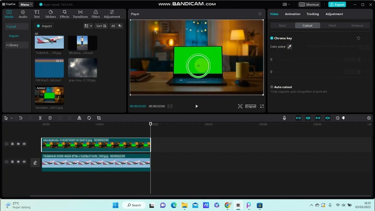Activate the Color picker eyedropper

click(x=289, y=47)
